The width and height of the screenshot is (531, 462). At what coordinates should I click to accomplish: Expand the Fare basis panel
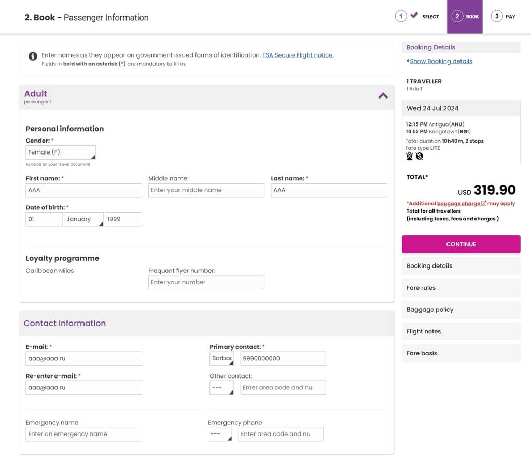click(x=461, y=353)
